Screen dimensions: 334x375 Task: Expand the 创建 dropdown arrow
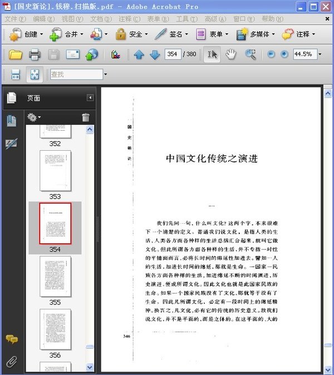click(x=41, y=34)
